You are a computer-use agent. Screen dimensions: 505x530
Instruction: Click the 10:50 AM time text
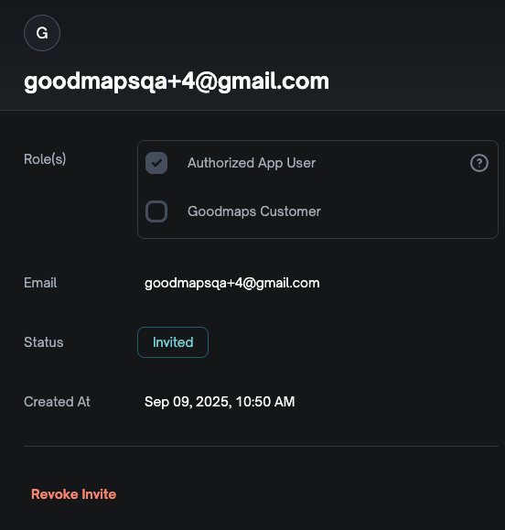(265, 402)
